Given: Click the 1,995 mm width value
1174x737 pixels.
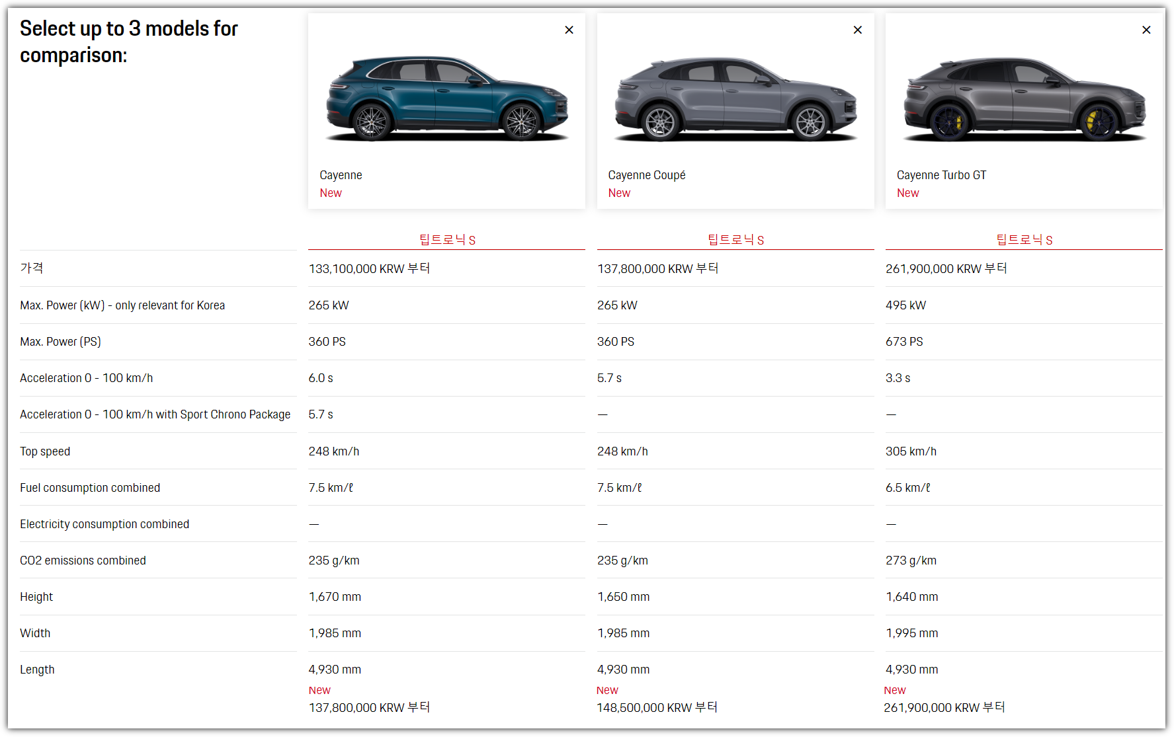Looking at the screenshot, I should pos(911,633).
